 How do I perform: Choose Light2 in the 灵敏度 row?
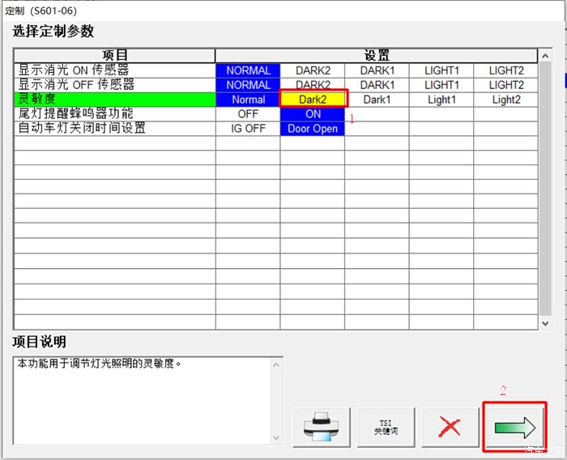(x=506, y=100)
